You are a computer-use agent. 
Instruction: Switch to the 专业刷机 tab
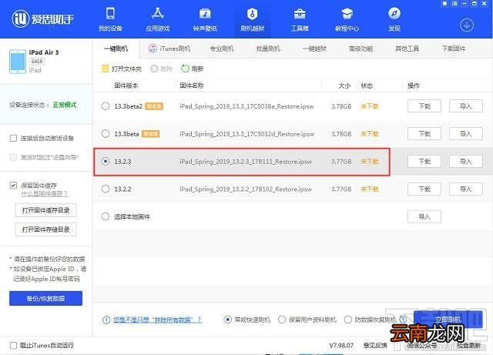(x=222, y=49)
